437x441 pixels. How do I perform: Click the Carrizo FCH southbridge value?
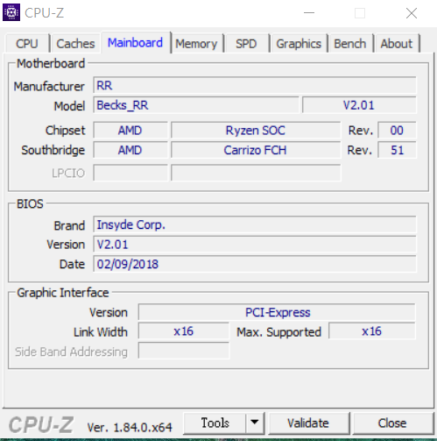coord(256,150)
